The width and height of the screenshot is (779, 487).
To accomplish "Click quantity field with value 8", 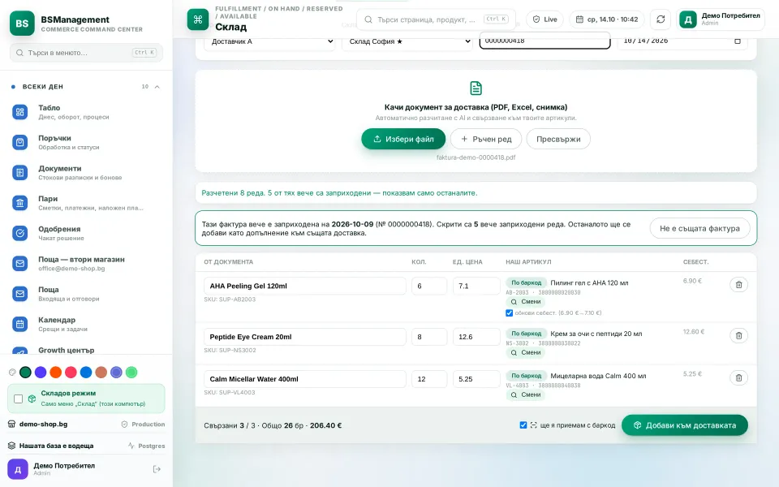I will (x=429, y=336).
